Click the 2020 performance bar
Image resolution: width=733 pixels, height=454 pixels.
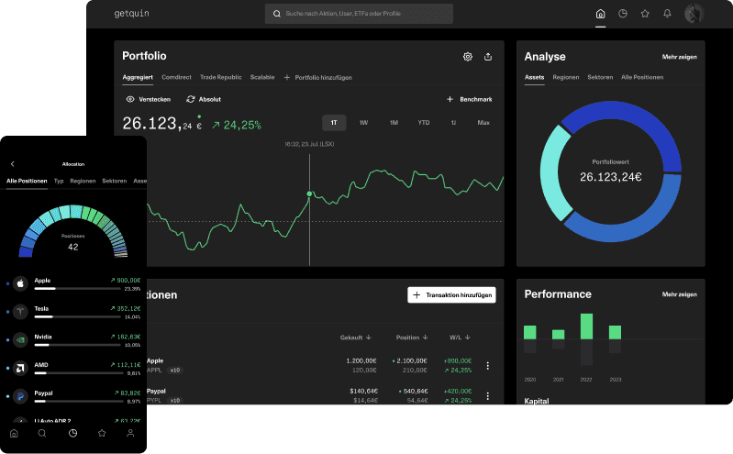click(x=529, y=332)
